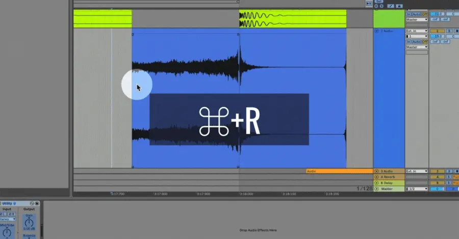Set 2 Audio monitor to Off
Viewport: 459px width, 239px height.
click(x=425, y=42)
